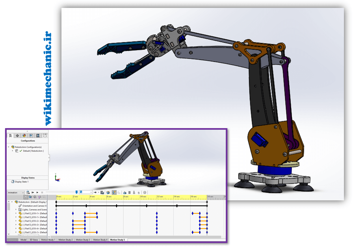Open the PropertyManager crosshair tab
The height and width of the screenshot is (248, 353).
(x=17, y=136)
